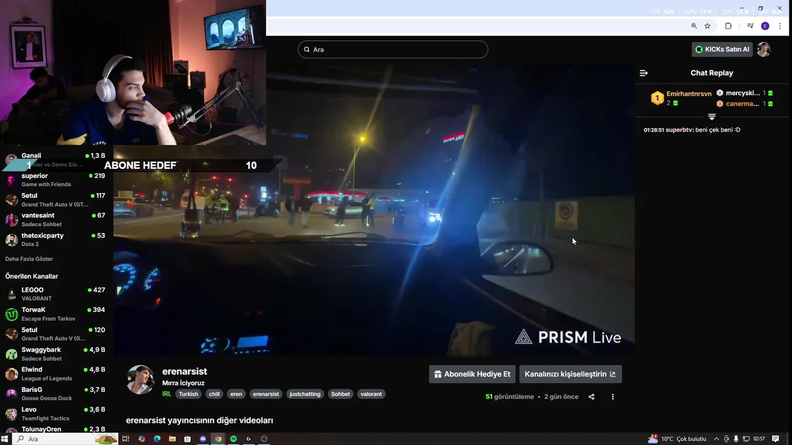Viewport: 792px width, 445px height.
Task: Switch to Chrome on the taskbar
Action: click(x=218, y=439)
